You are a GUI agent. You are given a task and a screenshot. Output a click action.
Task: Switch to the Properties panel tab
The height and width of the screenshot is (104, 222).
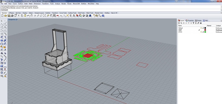click(x=190, y=20)
